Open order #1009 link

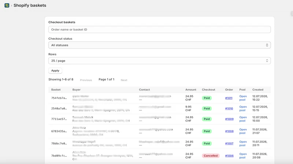click(x=229, y=119)
